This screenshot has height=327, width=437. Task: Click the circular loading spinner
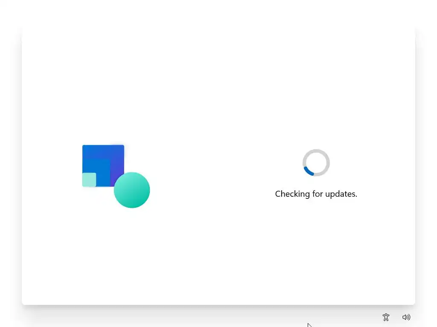click(316, 163)
